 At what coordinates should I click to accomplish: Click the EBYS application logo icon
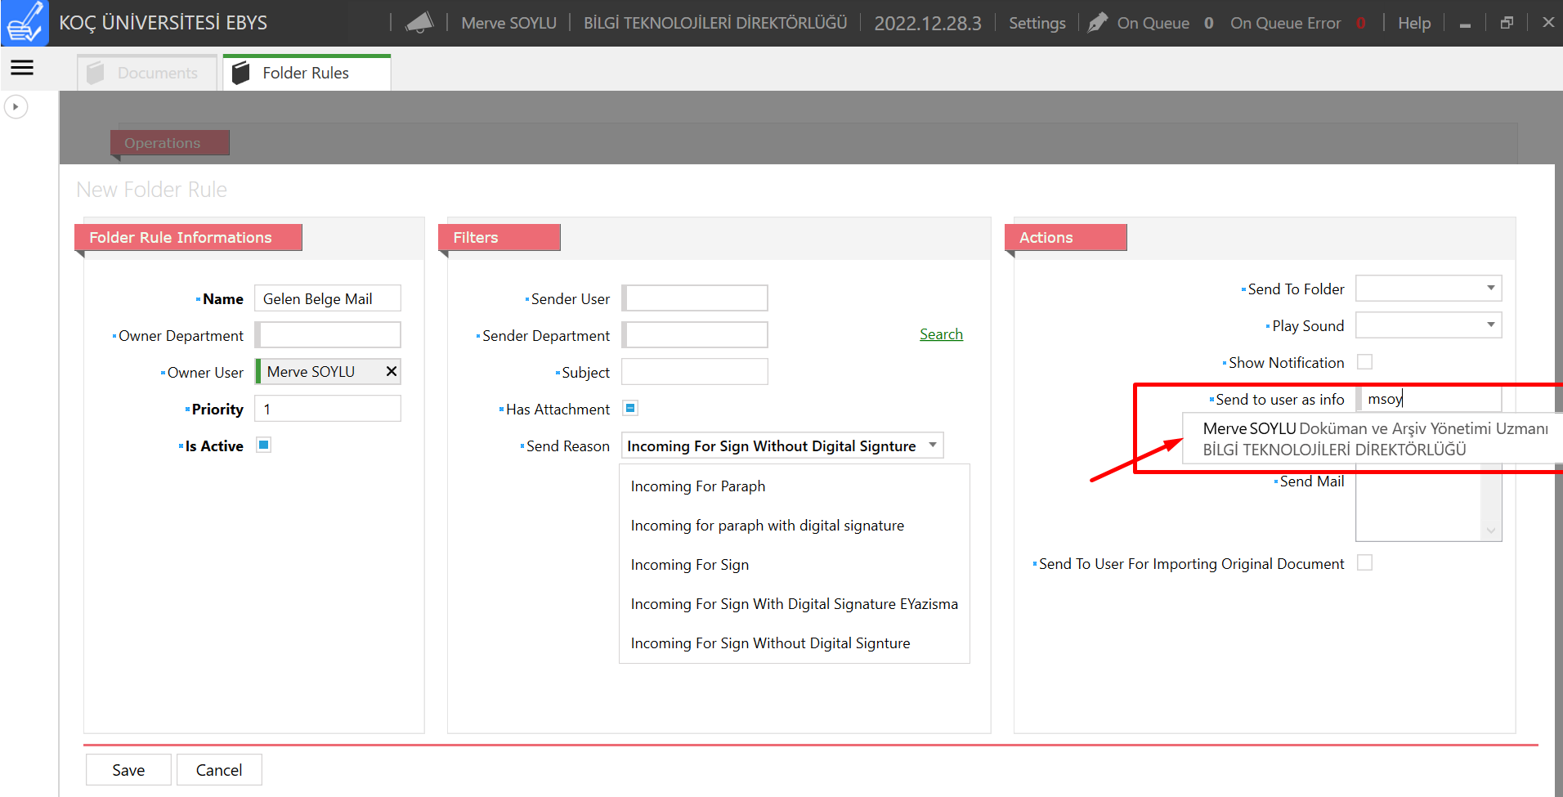pyautogui.click(x=25, y=23)
